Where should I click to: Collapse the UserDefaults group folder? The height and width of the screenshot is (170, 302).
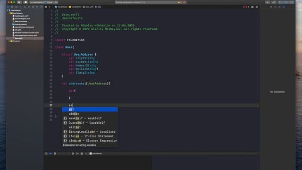click(x=9, y=13)
